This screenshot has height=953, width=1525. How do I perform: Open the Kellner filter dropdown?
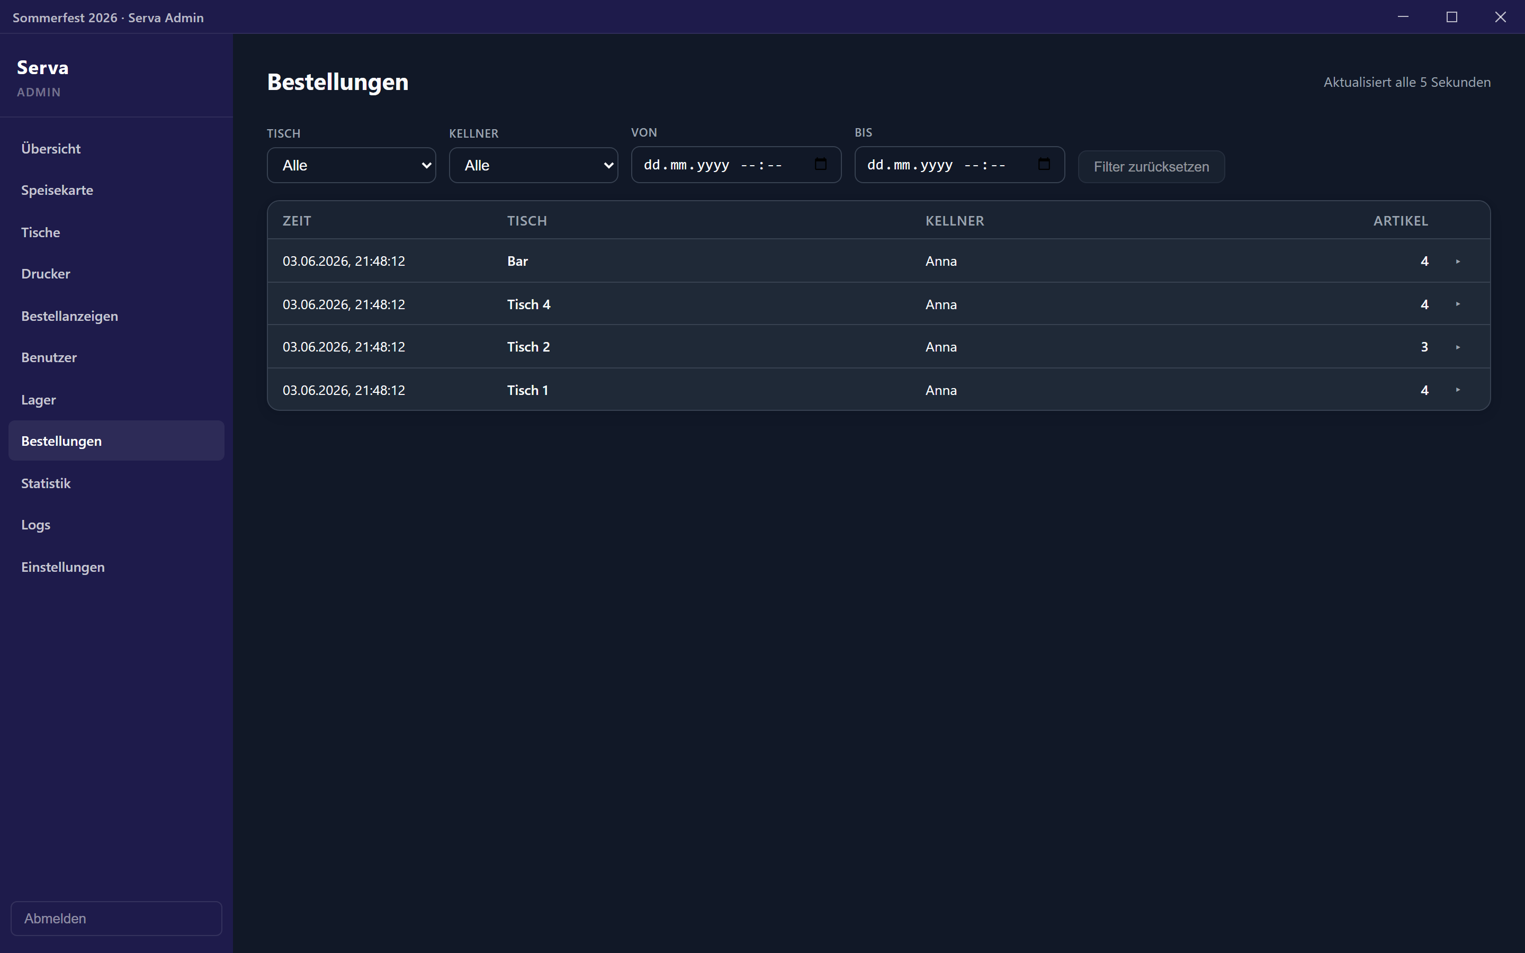tap(533, 165)
